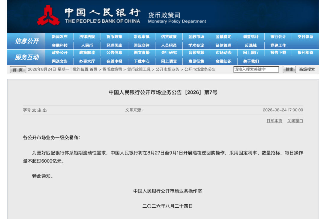Click the 搜索 button
The image size is (324, 219).
coord(289,69)
